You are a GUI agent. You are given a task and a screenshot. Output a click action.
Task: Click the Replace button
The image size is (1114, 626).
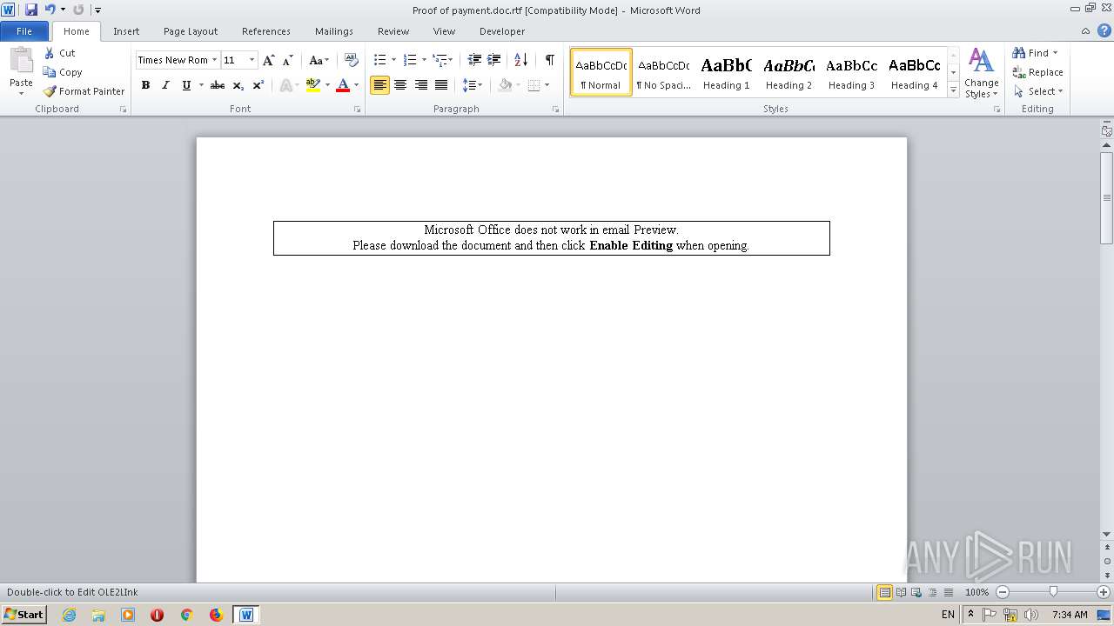pyautogui.click(x=1037, y=72)
